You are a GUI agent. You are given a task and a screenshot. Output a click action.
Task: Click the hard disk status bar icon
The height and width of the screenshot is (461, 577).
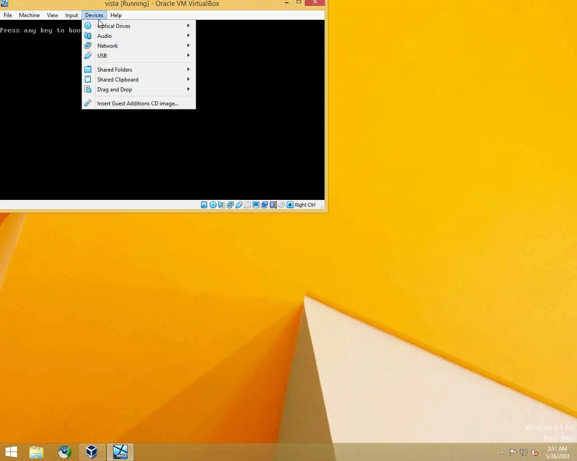(204, 205)
